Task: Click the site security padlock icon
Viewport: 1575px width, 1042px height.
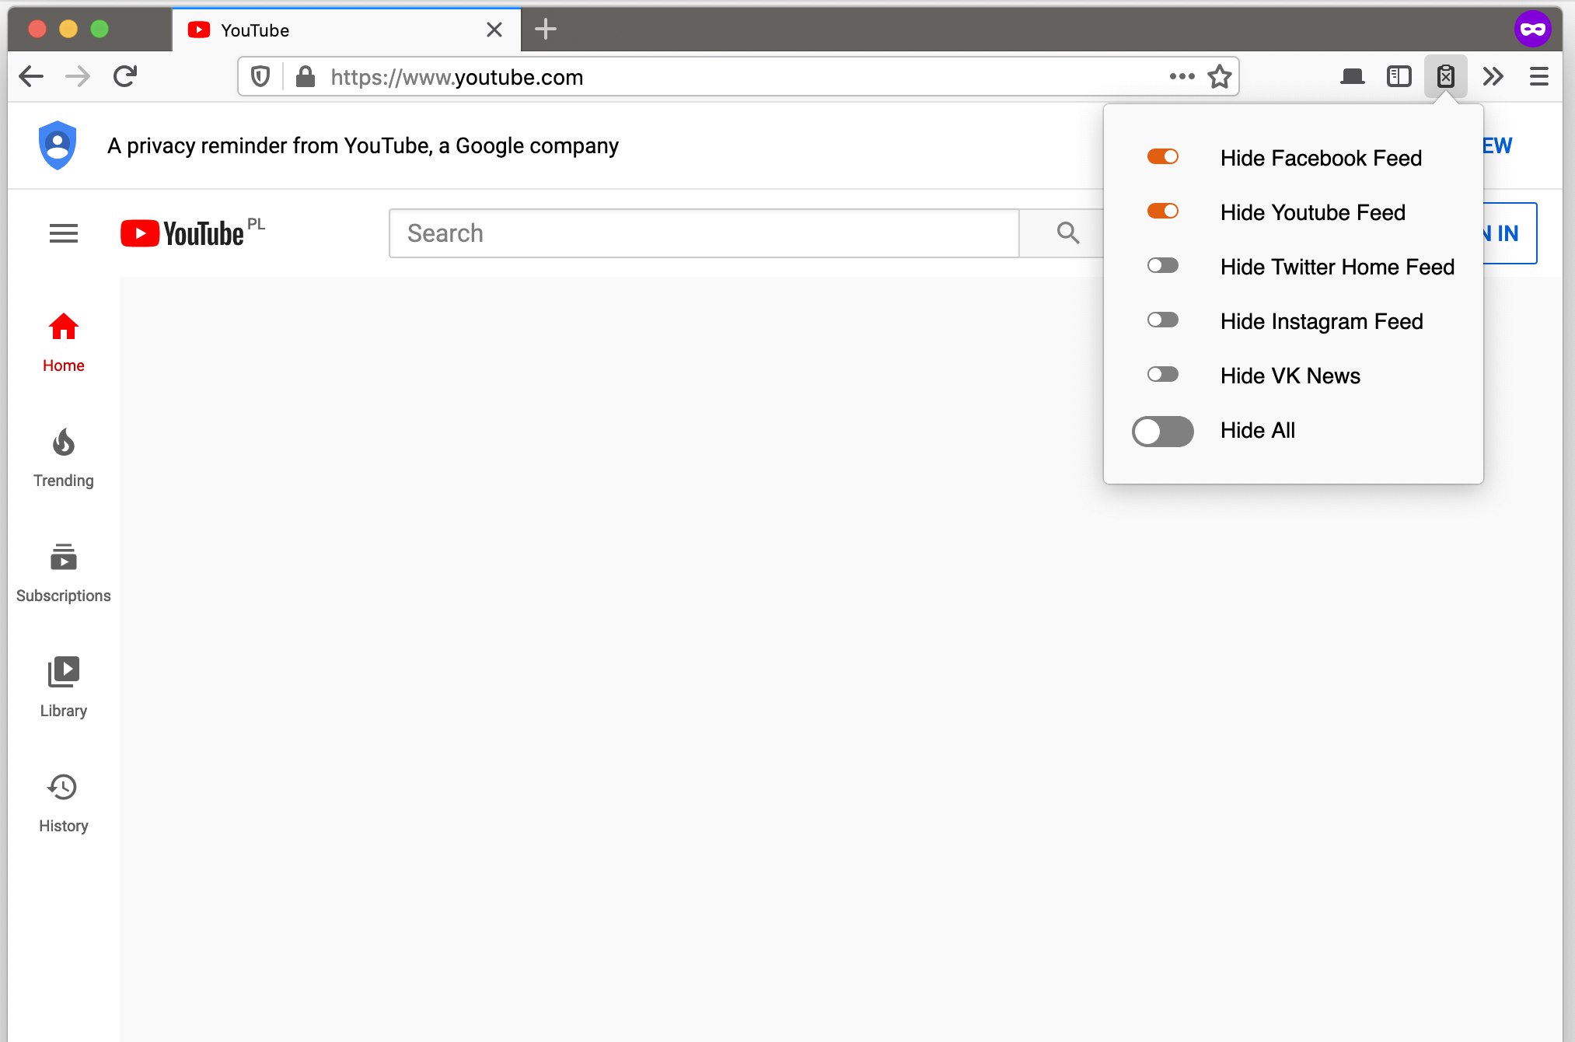Action: click(306, 77)
